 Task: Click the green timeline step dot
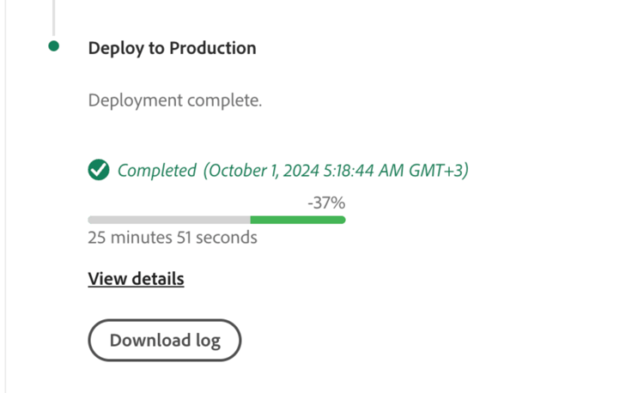(54, 46)
